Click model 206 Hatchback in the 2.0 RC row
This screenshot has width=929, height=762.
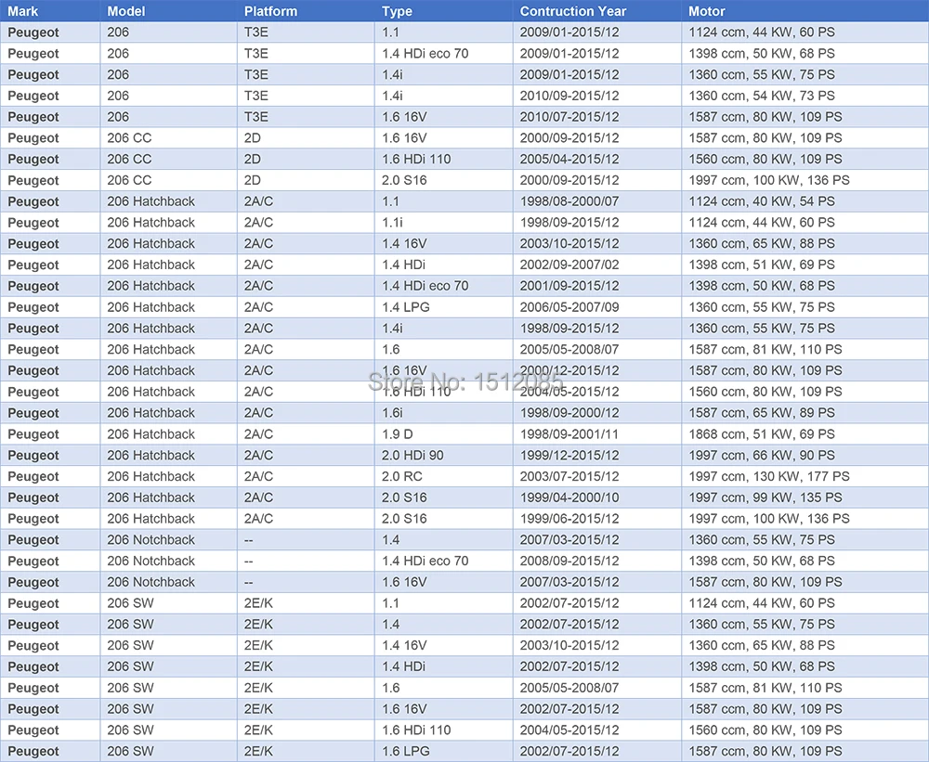tap(151, 476)
